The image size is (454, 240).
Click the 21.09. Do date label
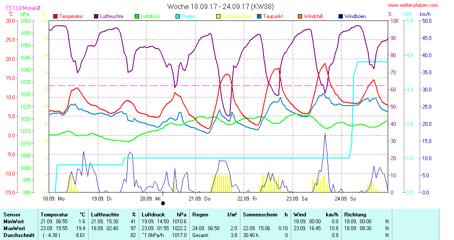point(200,199)
